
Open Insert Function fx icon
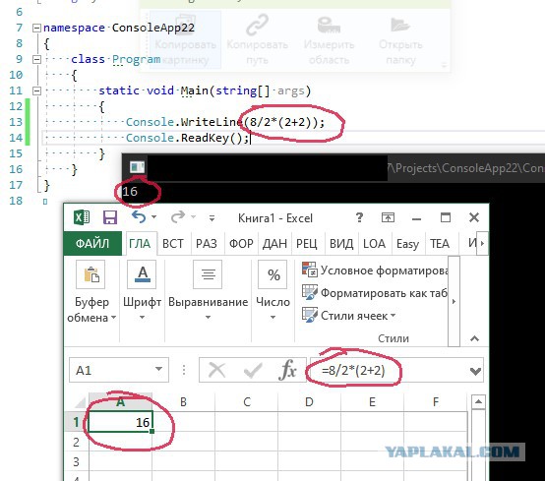288,370
